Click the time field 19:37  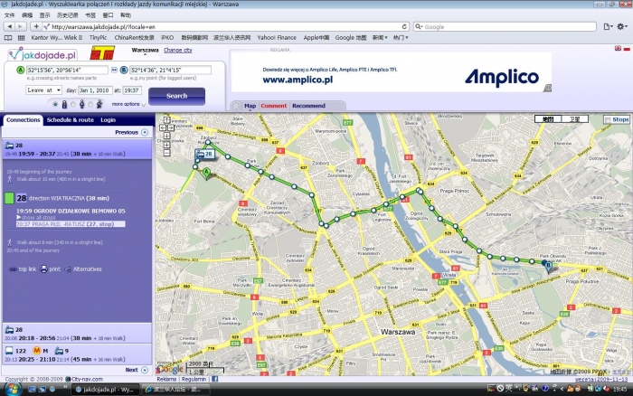(x=132, y=90)
